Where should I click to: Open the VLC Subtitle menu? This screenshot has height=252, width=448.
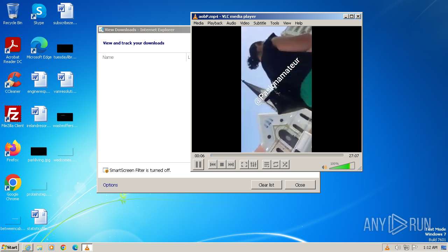click(260, 23)
